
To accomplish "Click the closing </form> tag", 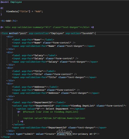I will coord(6,137).
